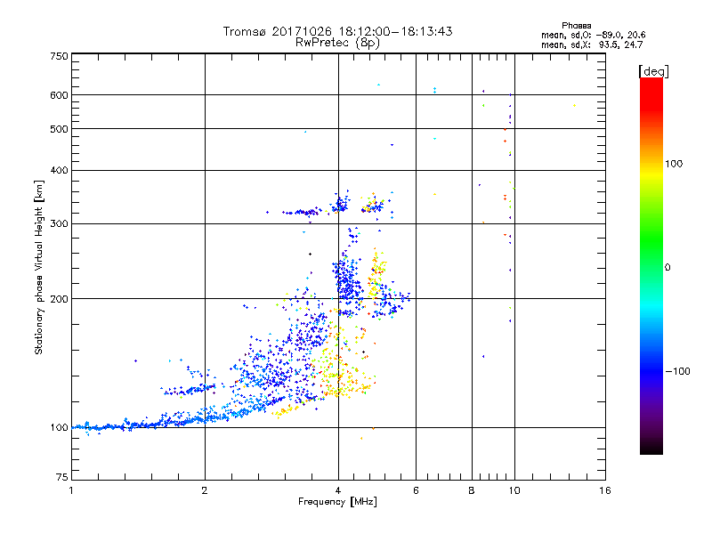Click the x-axis tick label '4'

pyautogui.click(x=338, y=490)
